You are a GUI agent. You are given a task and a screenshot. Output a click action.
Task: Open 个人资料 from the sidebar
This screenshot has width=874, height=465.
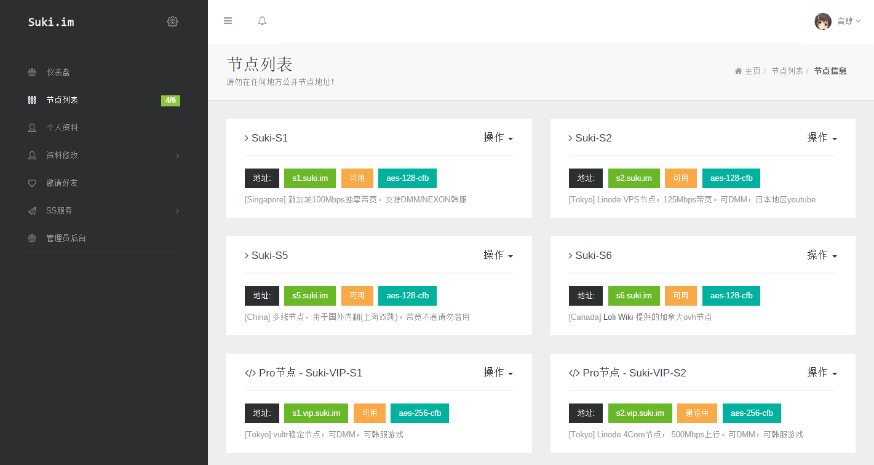(62, 128)
